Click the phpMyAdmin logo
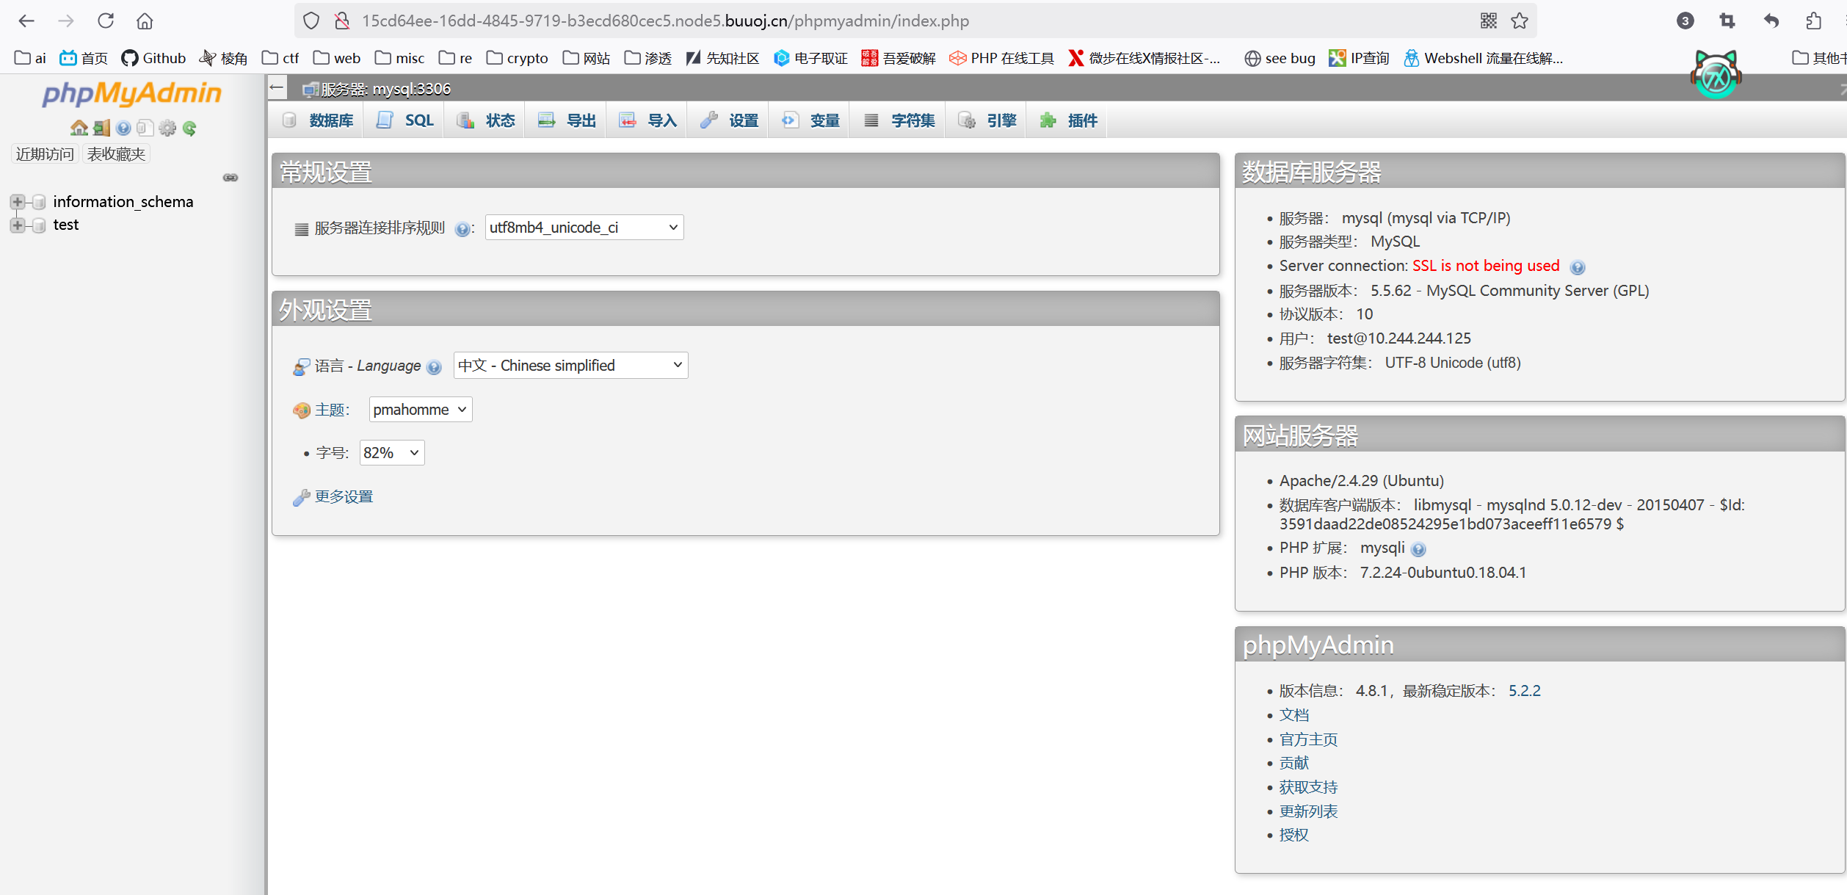1847x895 pixels. (x=131, y=93)
